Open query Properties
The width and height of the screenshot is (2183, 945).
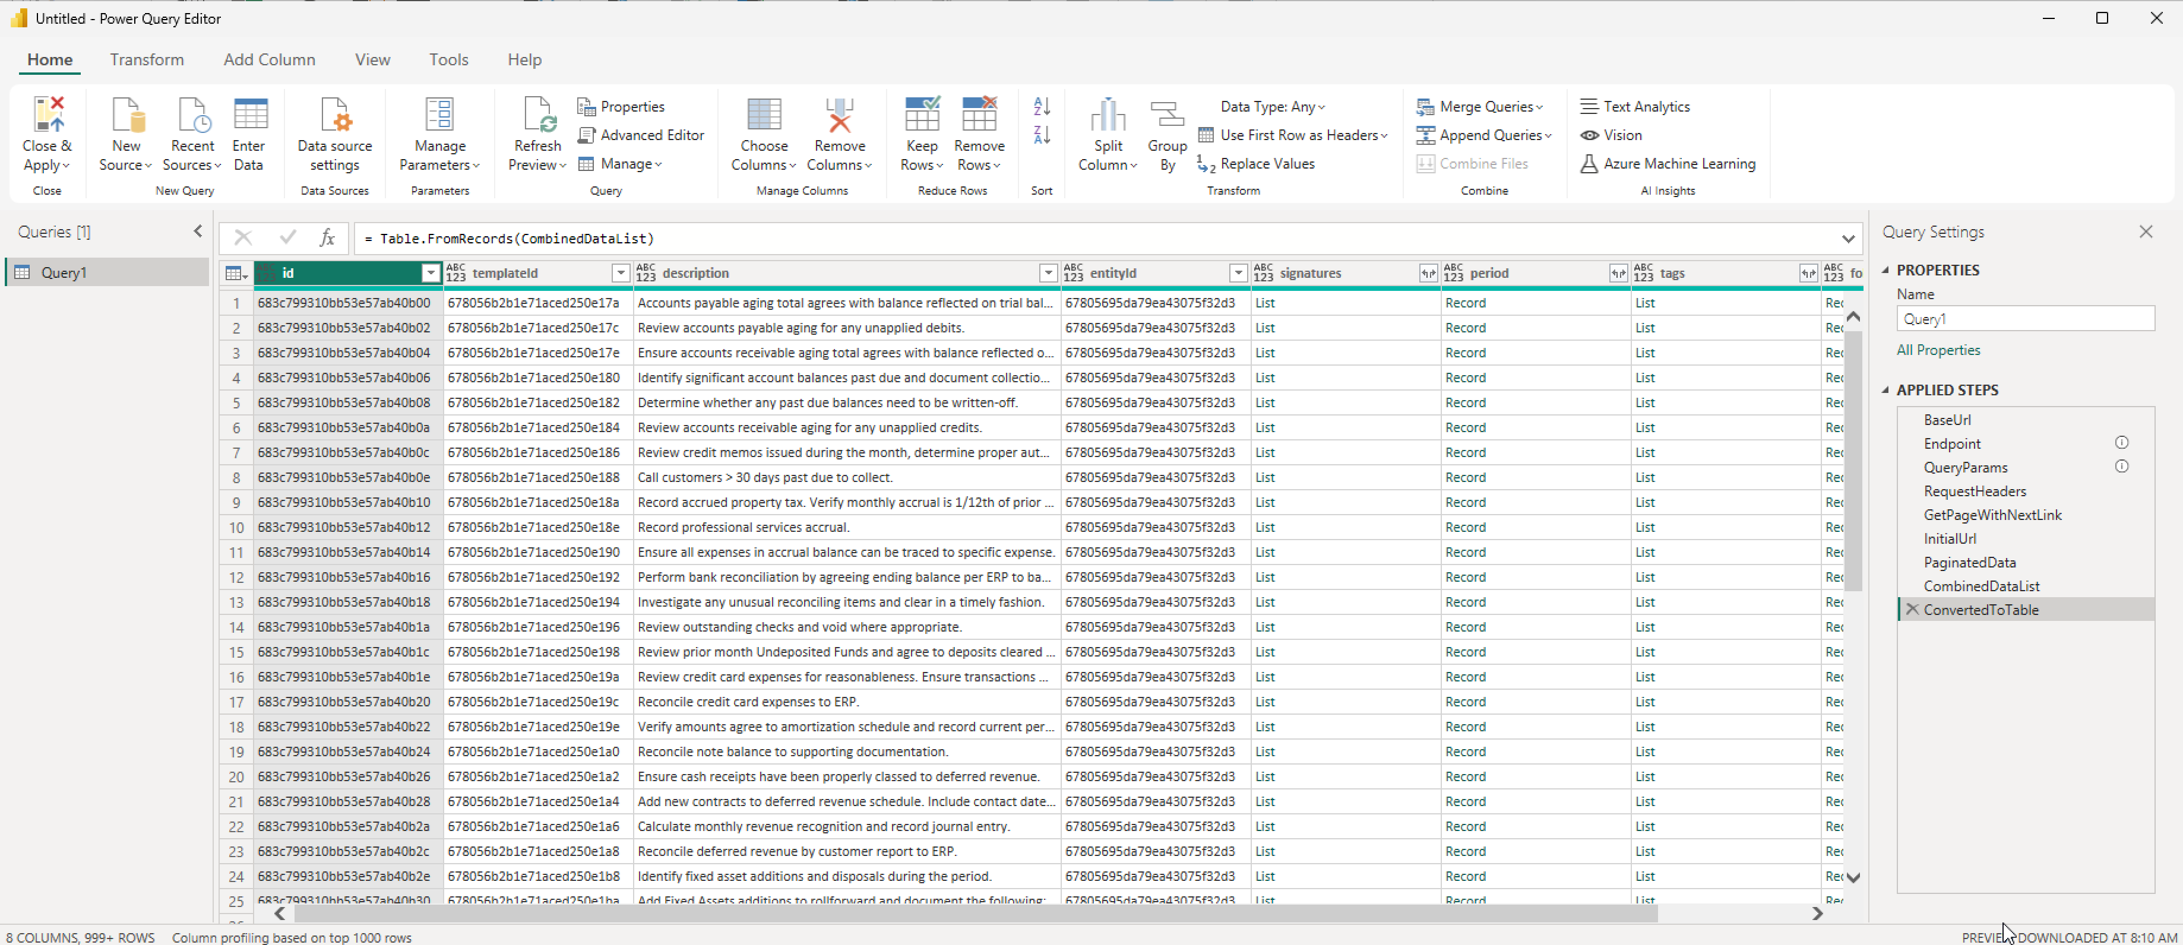[x=621, y=107]
